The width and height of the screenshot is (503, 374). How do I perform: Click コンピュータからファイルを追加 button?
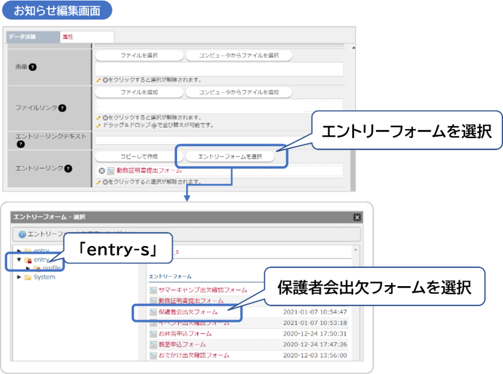pos(238,92)
